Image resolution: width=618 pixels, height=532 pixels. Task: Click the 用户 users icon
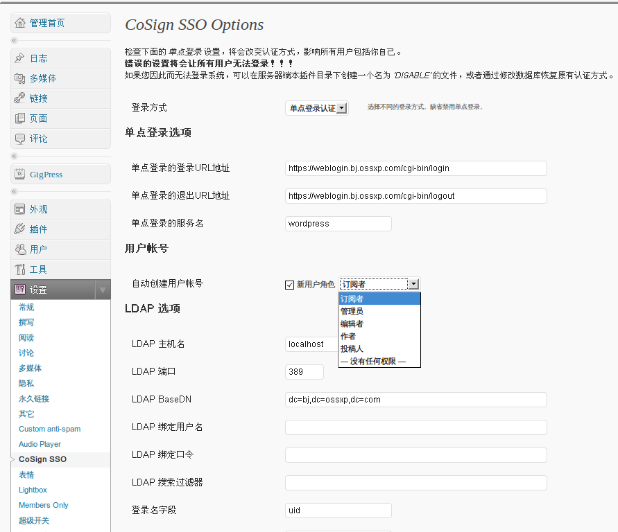(19, 249)
